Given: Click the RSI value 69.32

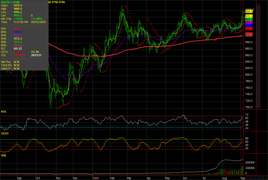Looking at the screenshot, I should (18, 49).
